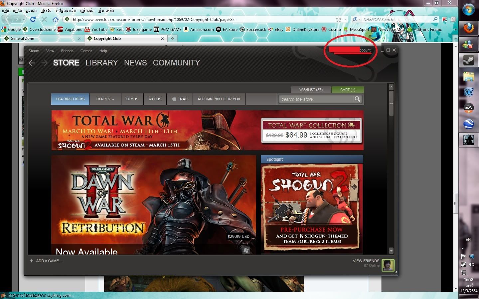Open the Amazon.com bookmark

tap(199, 29)
